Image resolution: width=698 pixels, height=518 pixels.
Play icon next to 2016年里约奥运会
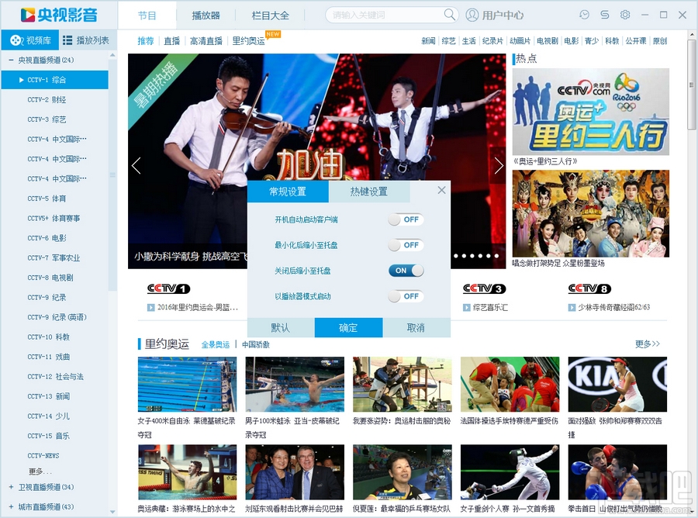coord(151,308)
